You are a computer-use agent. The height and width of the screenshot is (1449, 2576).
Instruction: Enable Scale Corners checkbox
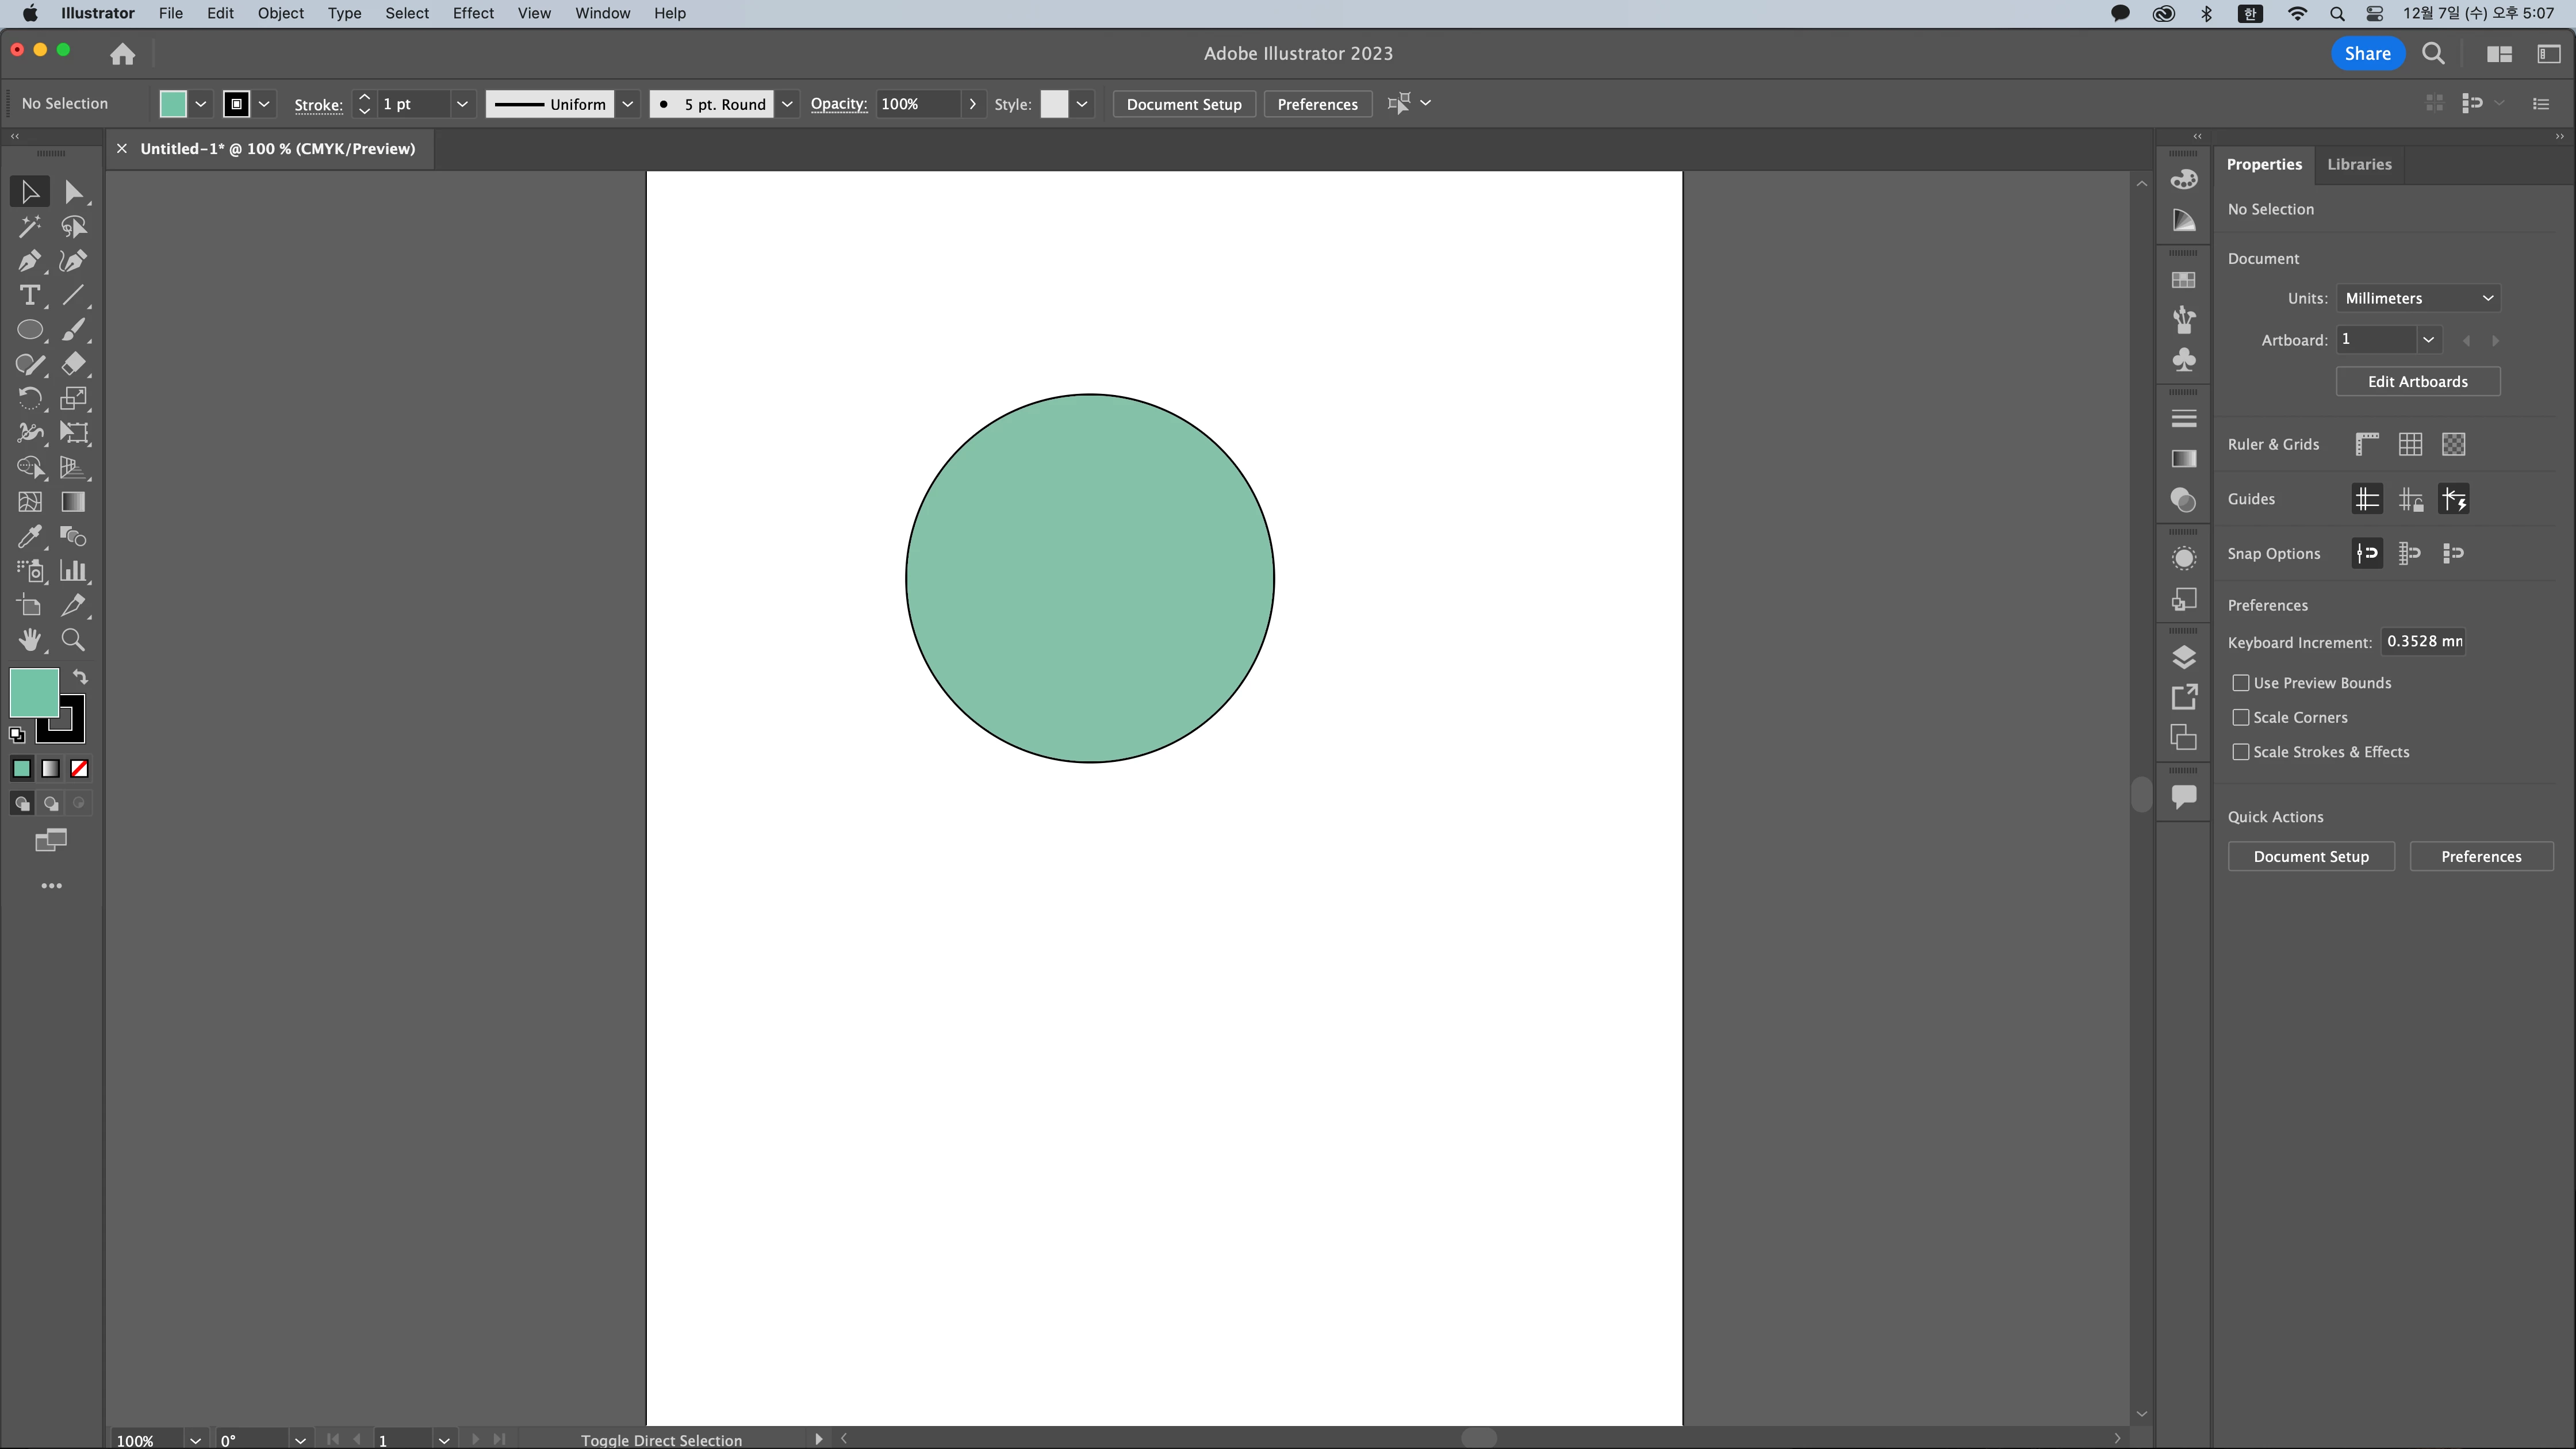(2241, 717)
